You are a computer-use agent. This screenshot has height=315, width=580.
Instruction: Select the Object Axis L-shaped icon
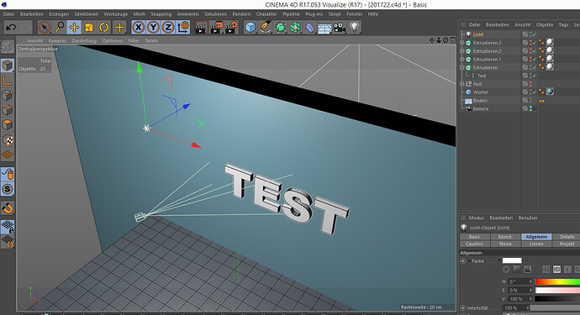coord(8,81)
